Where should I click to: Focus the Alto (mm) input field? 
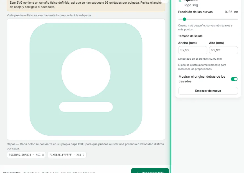(223, 50)
